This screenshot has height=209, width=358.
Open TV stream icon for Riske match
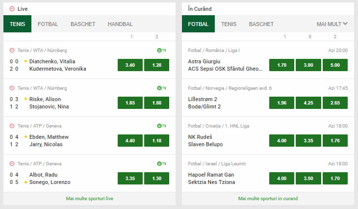pos(161,88)
